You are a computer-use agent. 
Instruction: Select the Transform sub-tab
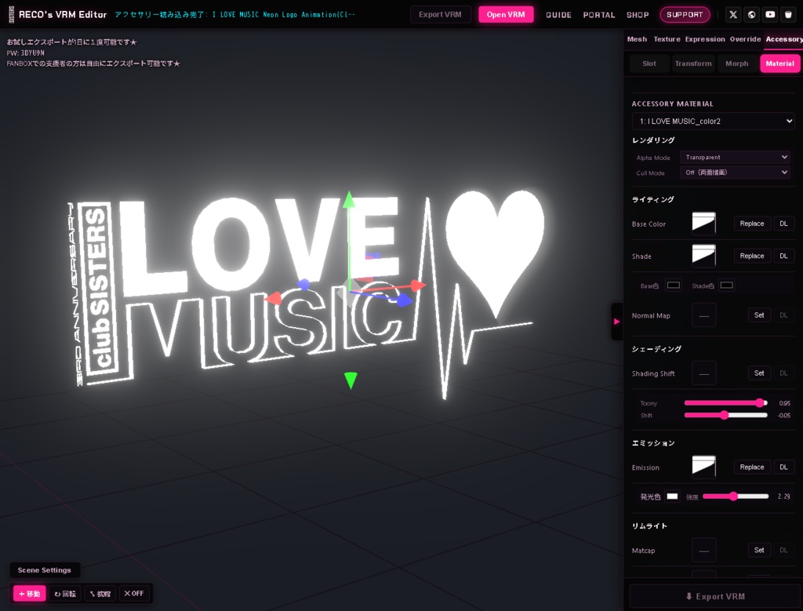(x=693, y=64)
